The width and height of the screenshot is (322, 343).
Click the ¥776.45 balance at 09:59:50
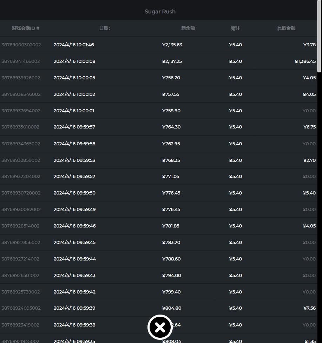click(171, 193)
